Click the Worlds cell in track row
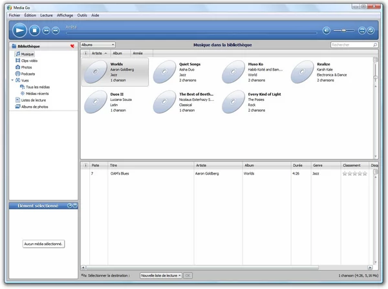 coord(249,173)
